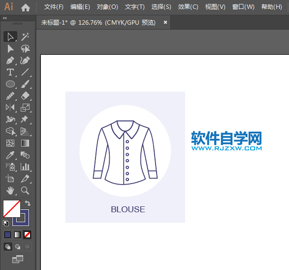Enable Draw Inside mode
Image resolution: width=289 pixels, height=270 pixels.
(27, 246)
